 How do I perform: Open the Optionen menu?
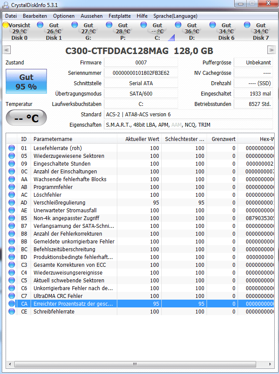point(64,16)
